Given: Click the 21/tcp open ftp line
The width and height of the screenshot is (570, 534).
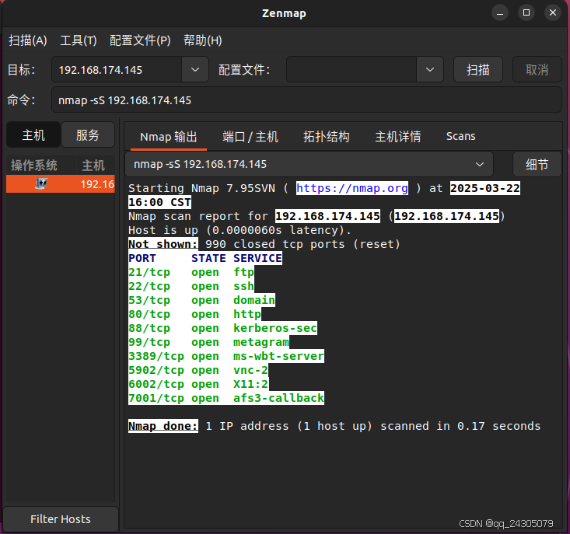Looking at the screenshot, I should 191,272.
